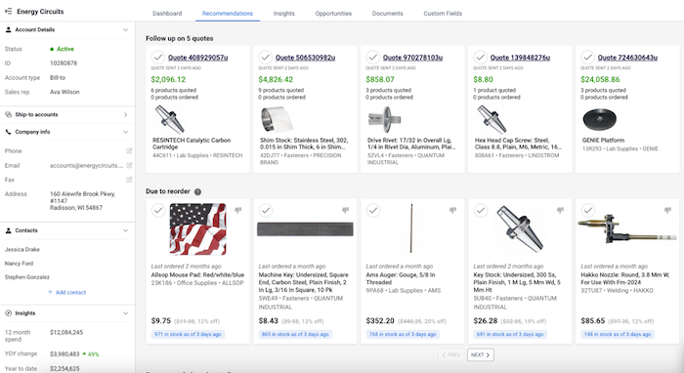Click the edit icon next to Fax
684x373 pixels.
tap(129, 179)
